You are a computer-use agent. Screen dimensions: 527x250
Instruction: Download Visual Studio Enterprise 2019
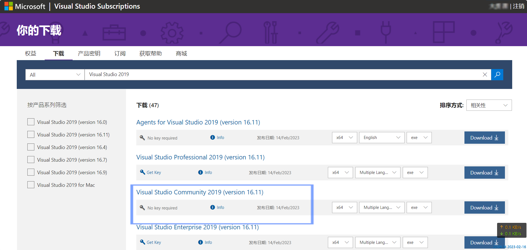(485, 242)
